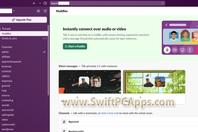
Task: Open the upforgrabs channel
Action: pyautogui.click(x=8, y=115)
